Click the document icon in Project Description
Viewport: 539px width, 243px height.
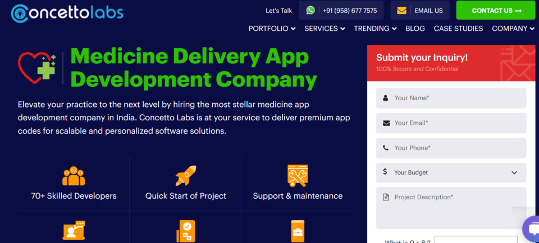386,197
